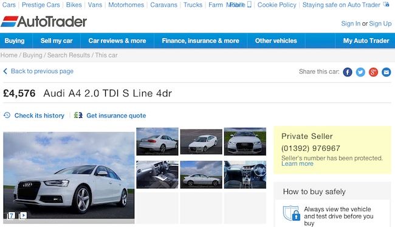Select side profile car thumbnail
Image resolution: width=395 pixels, height=227 pixels.
click(201, 174)
